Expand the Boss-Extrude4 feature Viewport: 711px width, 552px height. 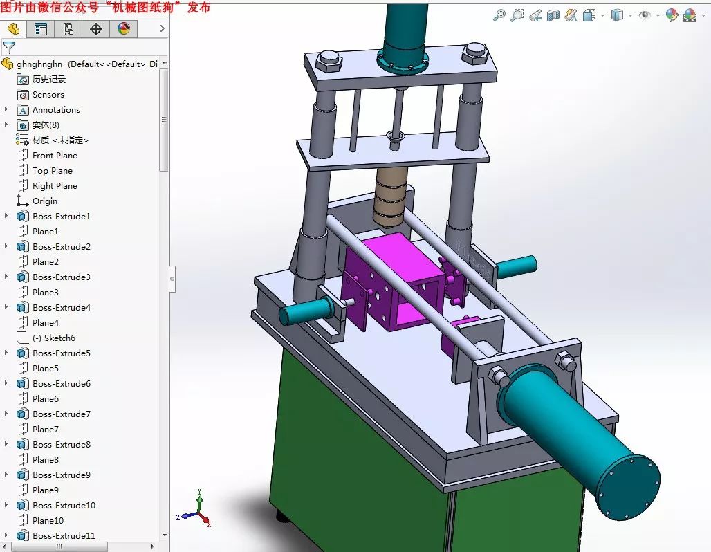(x=6, y=307)
